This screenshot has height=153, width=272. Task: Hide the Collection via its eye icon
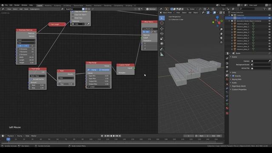[269, 15]
